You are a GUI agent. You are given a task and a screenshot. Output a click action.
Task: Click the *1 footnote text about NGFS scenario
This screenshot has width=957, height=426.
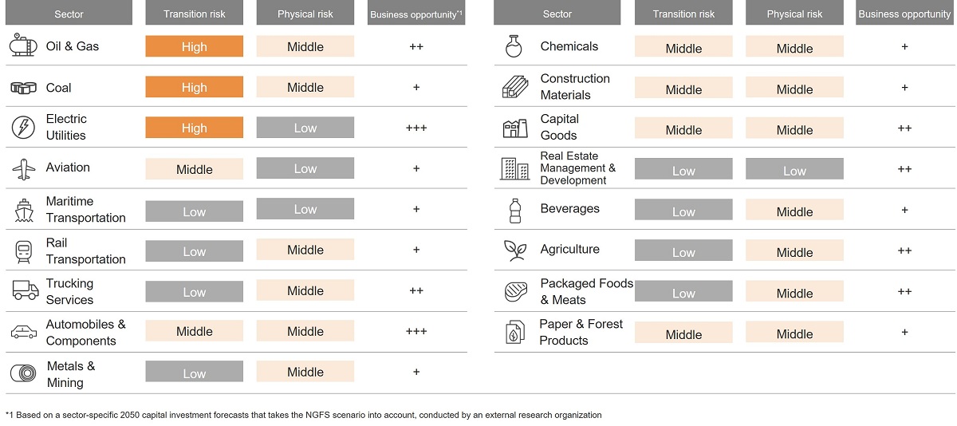pos(303,415)
